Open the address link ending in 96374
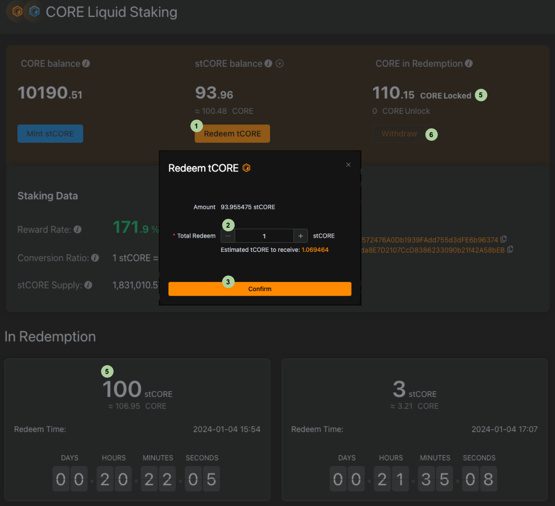555x506 pixels. [x=429, y=240]
